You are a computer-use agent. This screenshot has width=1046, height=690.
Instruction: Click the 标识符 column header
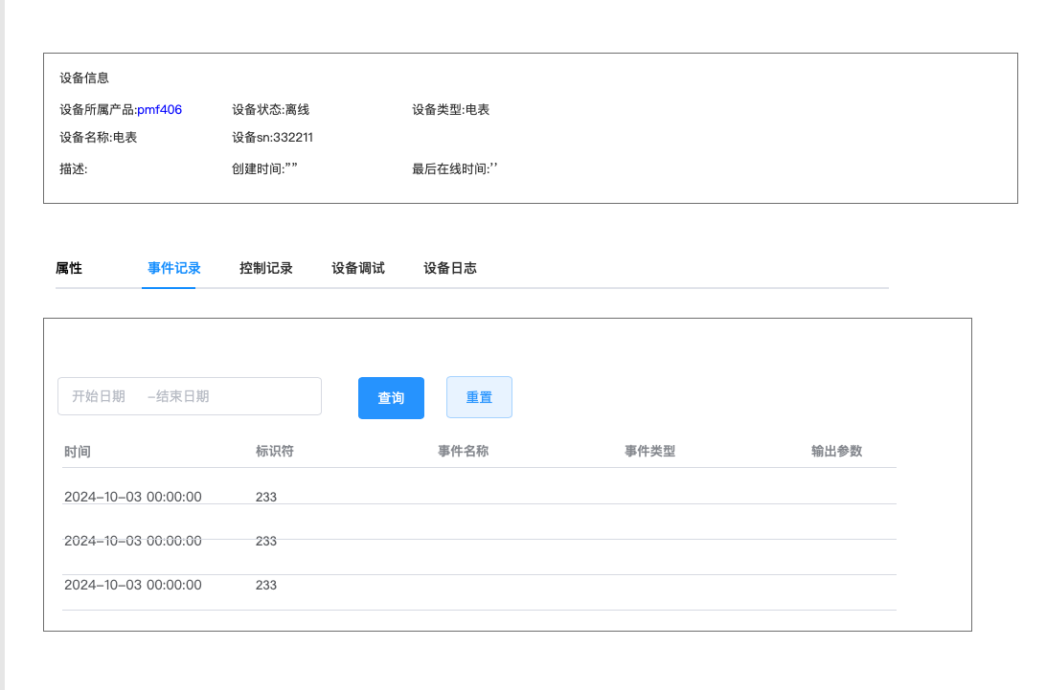[274, 452]
